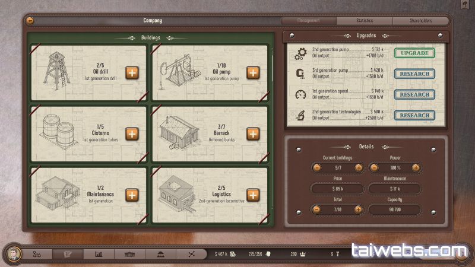Click the bank building icon in bottom bar
Image resolution: width=475 pixels, height=267 pixels.
pyautogui.click(x=159, y=254)
